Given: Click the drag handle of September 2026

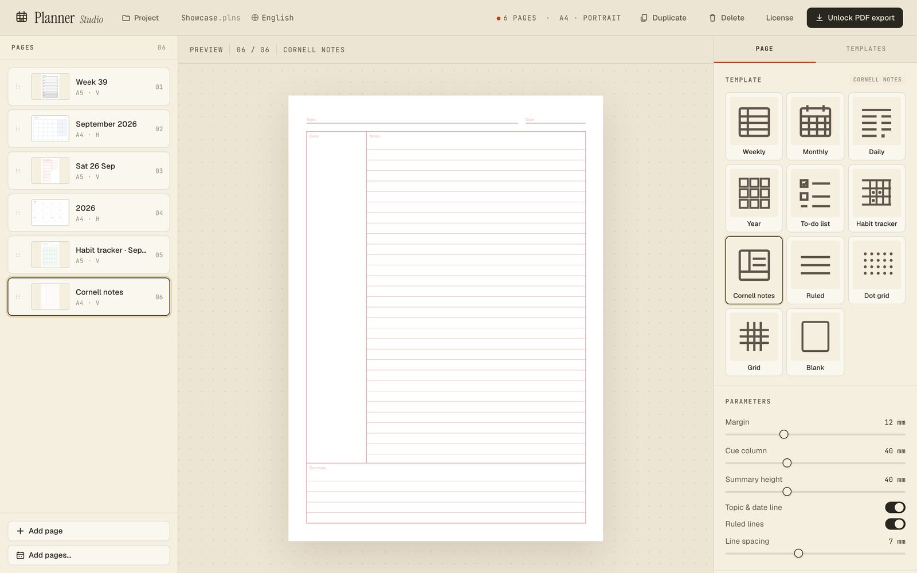Looking at the screenshot, I should pos(18,129).
